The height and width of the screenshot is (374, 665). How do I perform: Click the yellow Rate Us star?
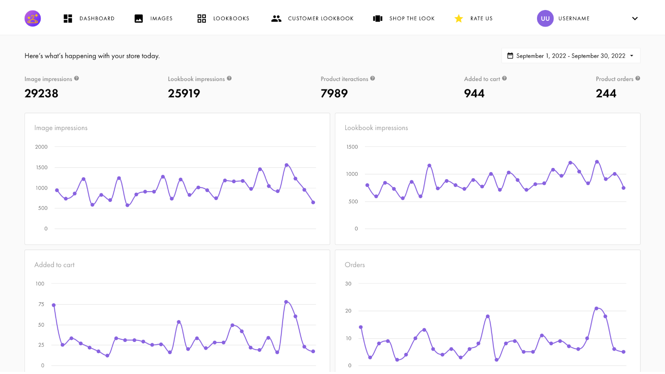point(459,18)
